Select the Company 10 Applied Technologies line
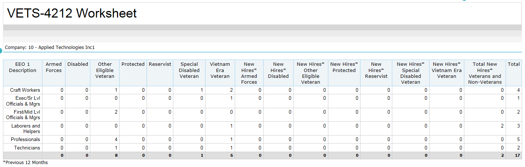Image resolution: width=525 pixels, height=167 pixels. (50, 48)
